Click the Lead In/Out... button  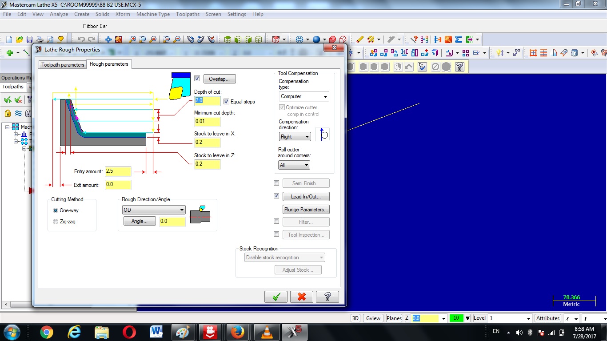point(306,196)
